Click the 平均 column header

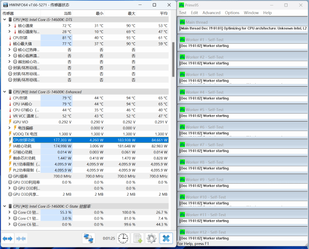point(153,13)
